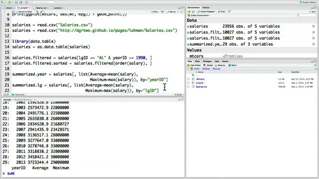
Task: Sort files by the Name column header
Action: click(x=200, y=72)
